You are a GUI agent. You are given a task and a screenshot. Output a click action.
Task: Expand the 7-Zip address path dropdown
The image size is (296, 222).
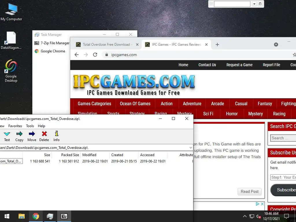pos(190,148)
